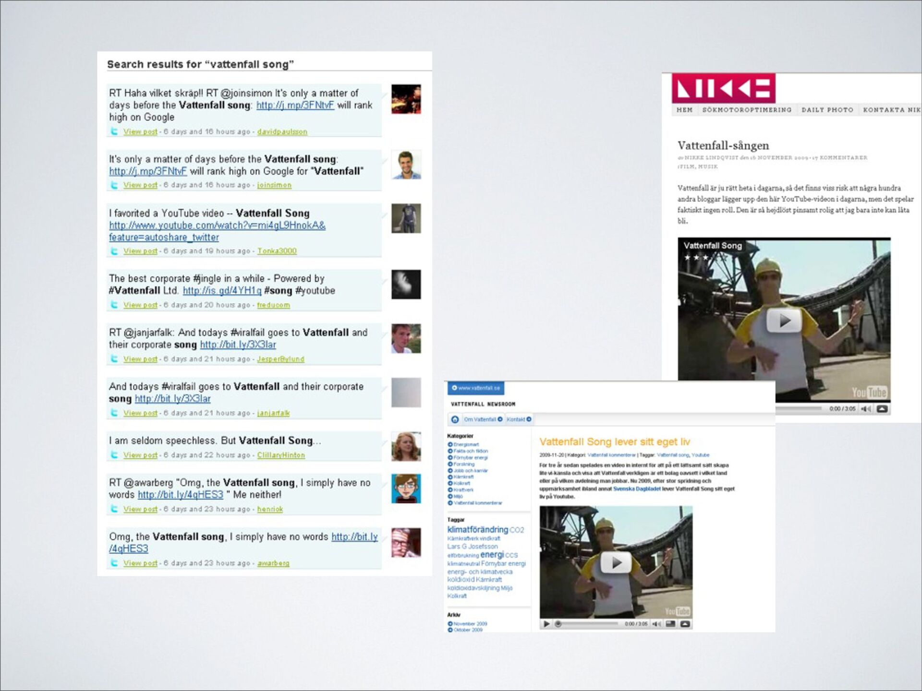Open the Svenska Dagbladet link in the article

[637, 489]
